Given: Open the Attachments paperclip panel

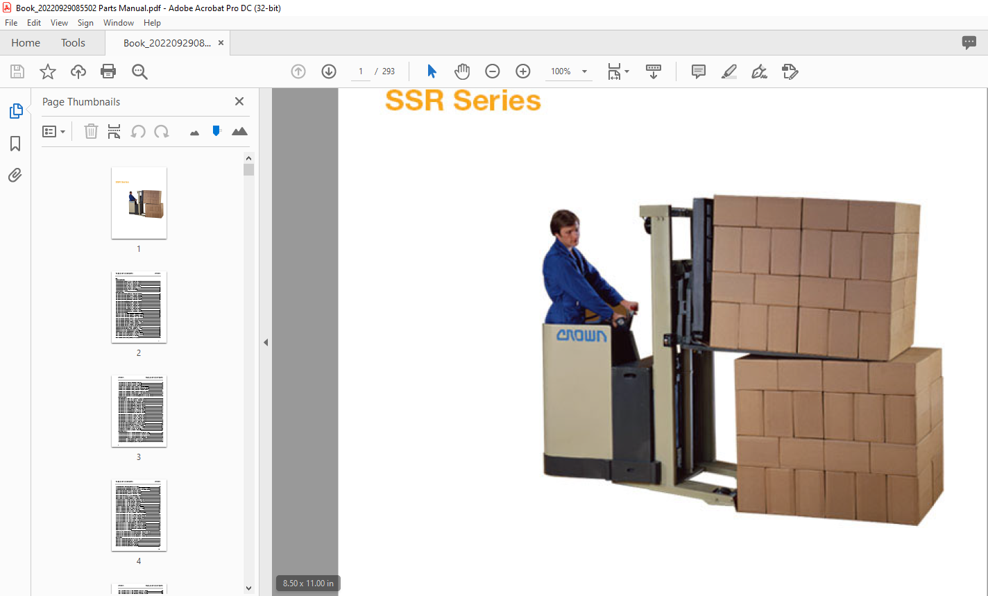Looking at the screenshot, I should click(15, 175).
